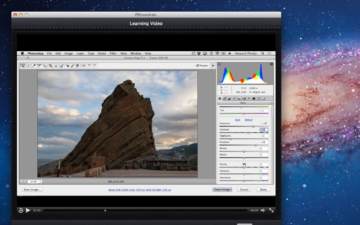Click the Save Image button

tap(32, 189)
